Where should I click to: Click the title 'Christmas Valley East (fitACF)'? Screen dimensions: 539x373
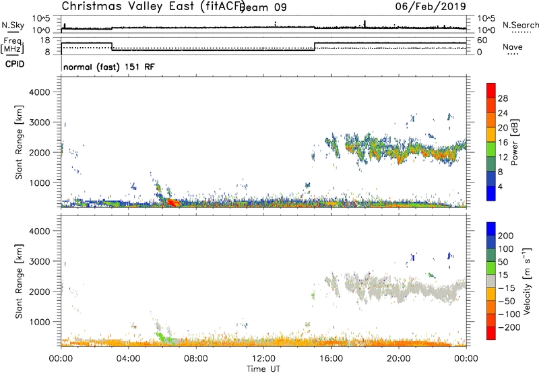point(154,7)
